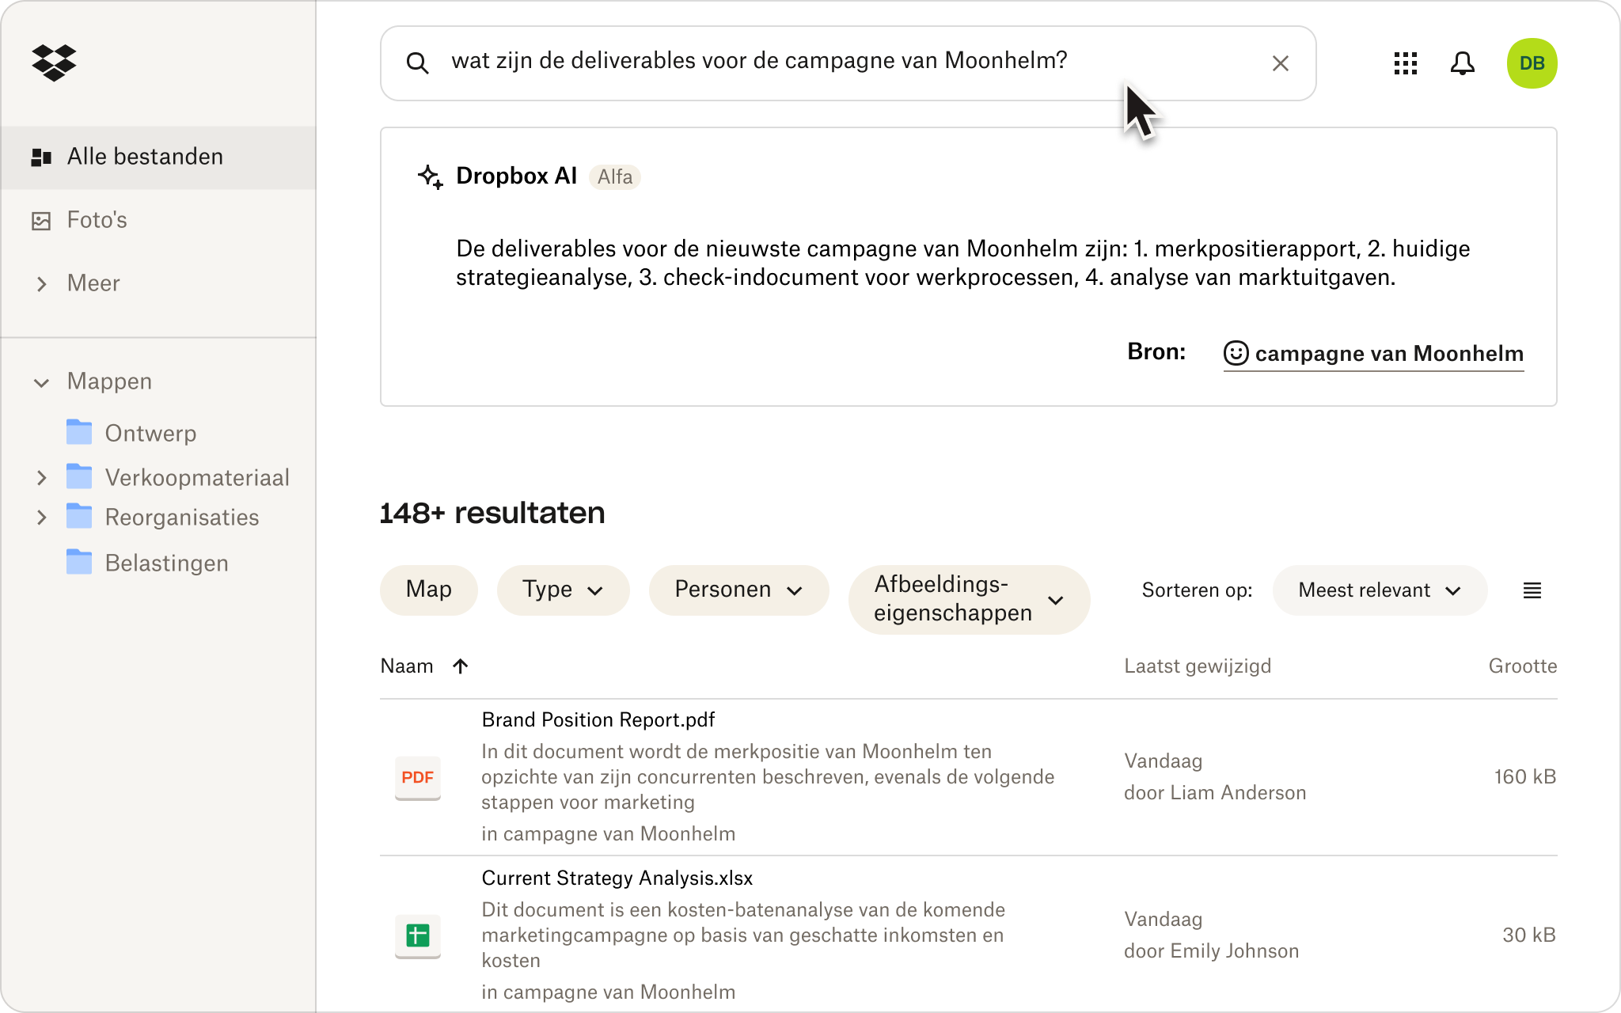Viewport: 1621px width, 1013px height.
Task: Click 'door Emily Johnson' text
Action: [x=1211, y=951]
